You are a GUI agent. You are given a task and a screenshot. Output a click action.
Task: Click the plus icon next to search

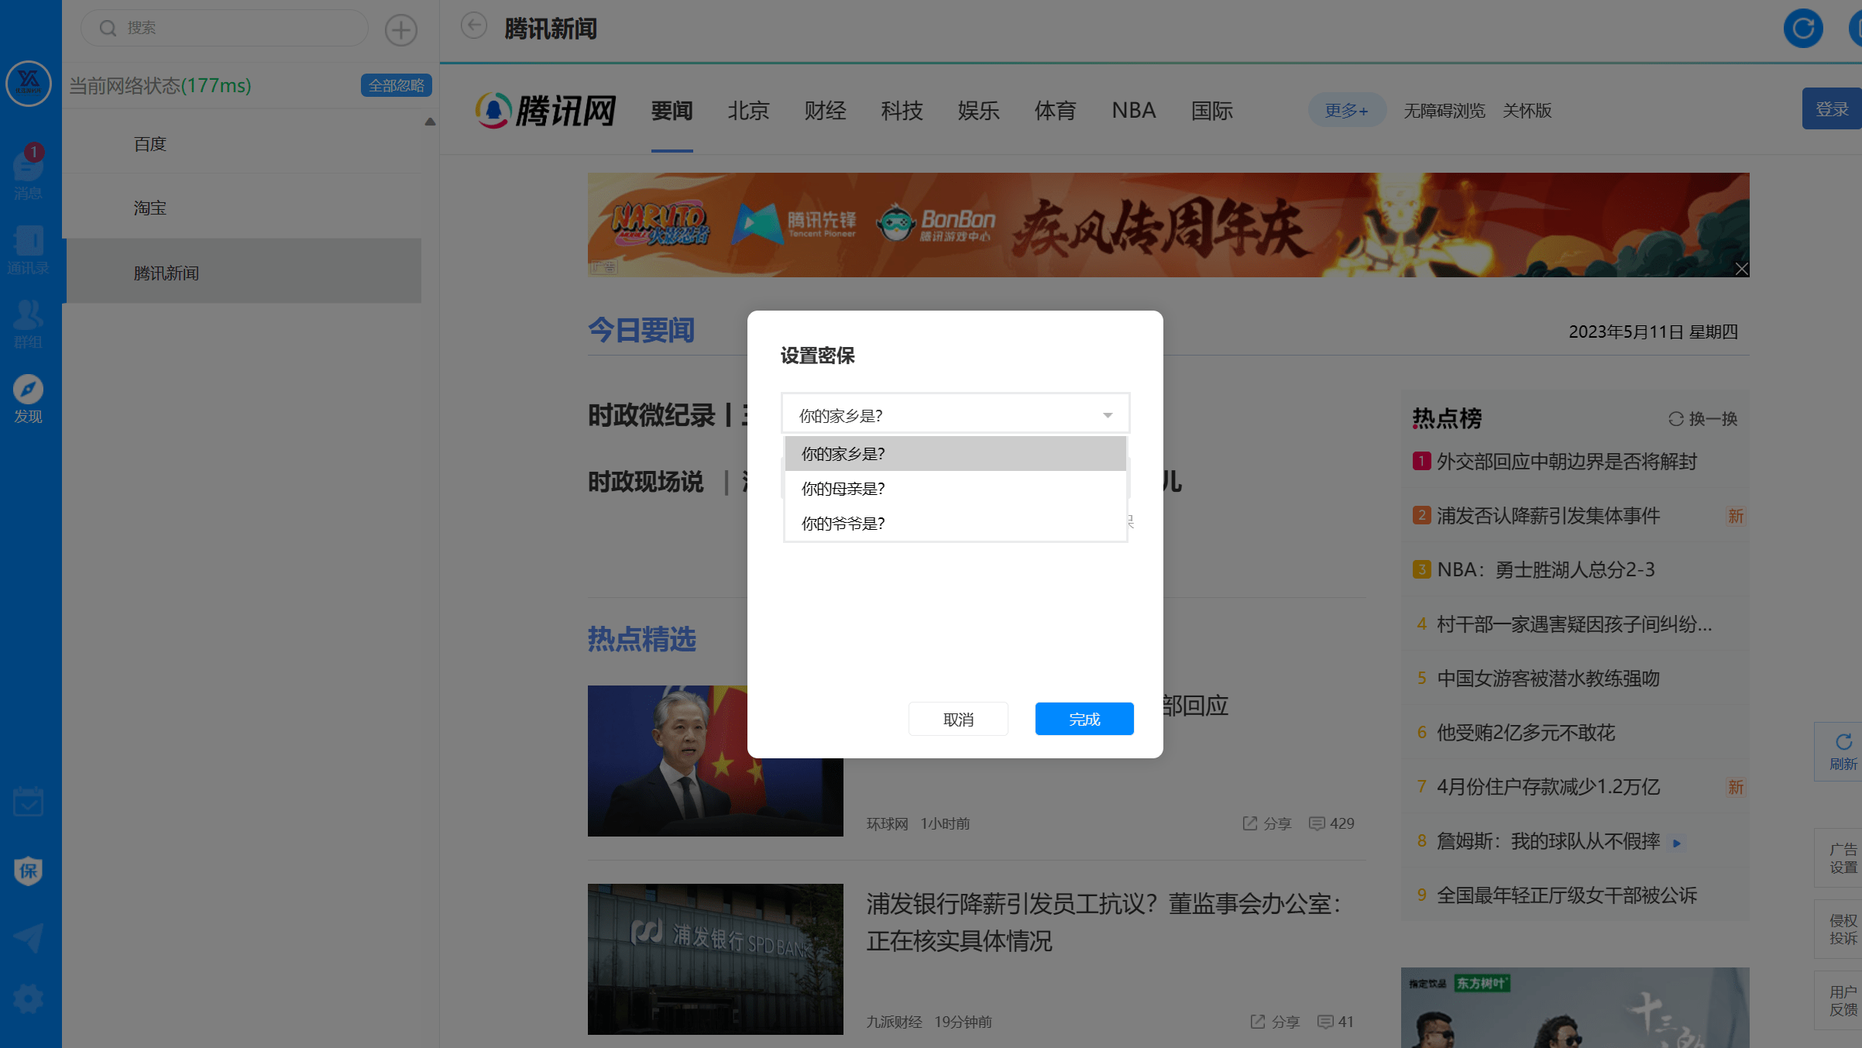[x=401, y=29]
